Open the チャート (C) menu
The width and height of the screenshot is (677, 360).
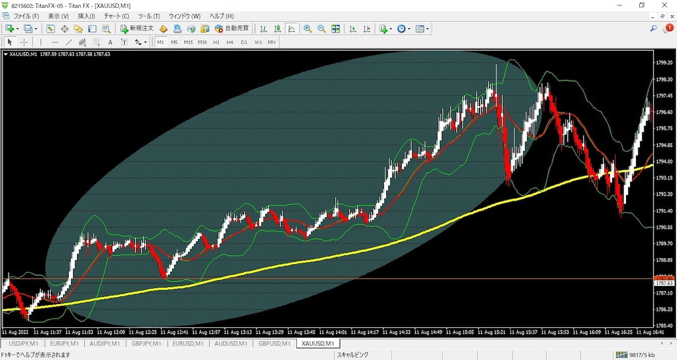coord(117,16)
